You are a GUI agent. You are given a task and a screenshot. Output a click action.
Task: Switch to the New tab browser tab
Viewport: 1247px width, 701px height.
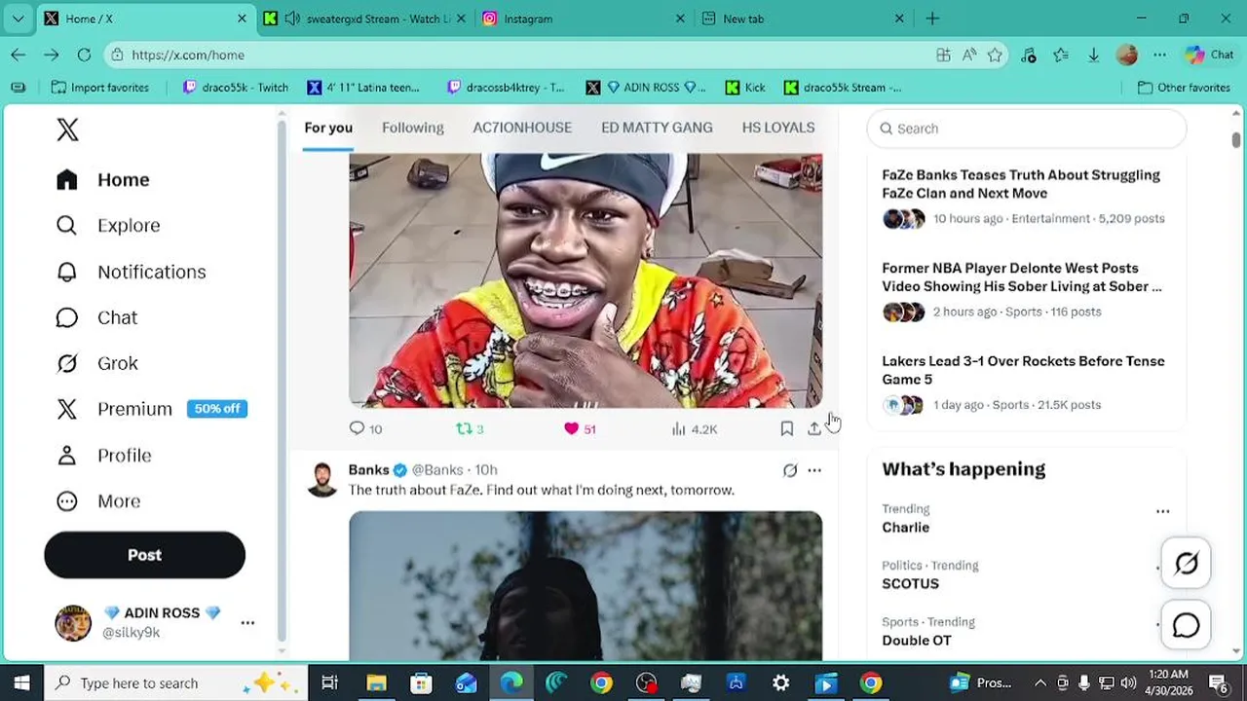point(803,18)
